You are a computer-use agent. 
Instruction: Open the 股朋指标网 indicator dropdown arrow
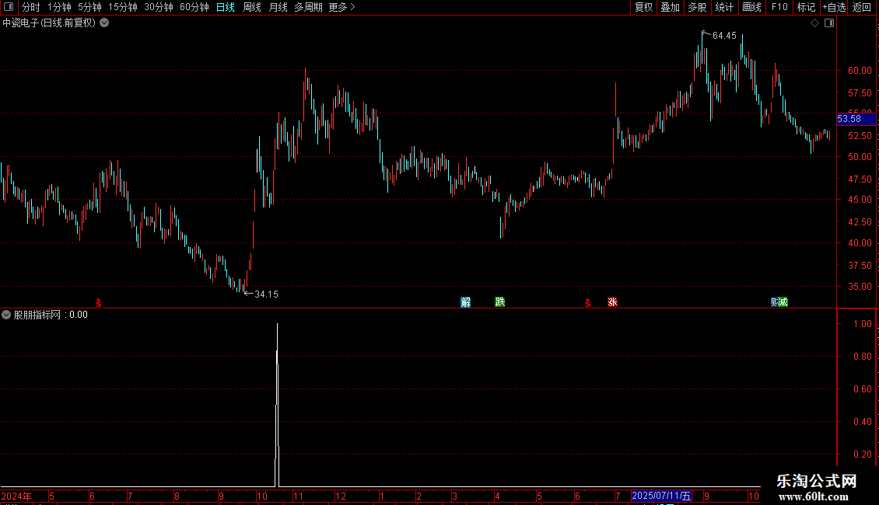pyautogui.click(x=6, y=315)
